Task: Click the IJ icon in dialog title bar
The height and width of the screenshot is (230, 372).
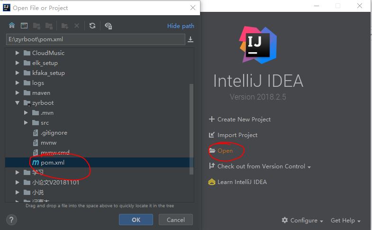Action: pos(7,8)
